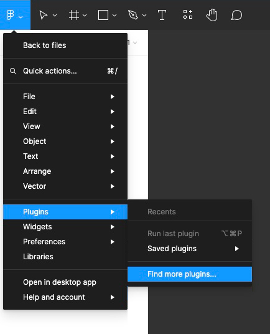Click Back to files
Image resolution: width=270 pixels, height=334 pixels.
pos(65,45)
